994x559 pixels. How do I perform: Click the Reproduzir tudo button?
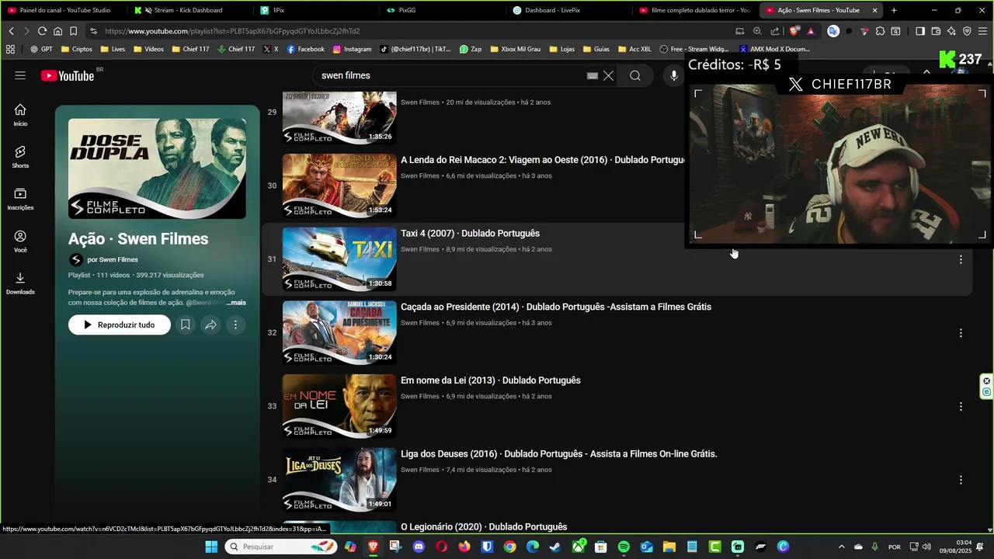[120, 325]
